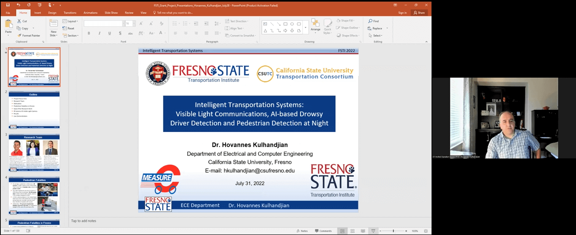Click the Save icon in quick access toolbar
This screenshot has height=235, width=576.
8,5
